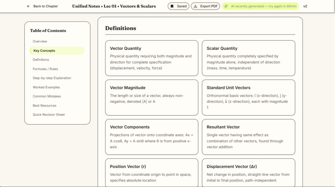Click the download icon in Export PDF
Image resolution: width=335 pixels, height=187 pixels.
click(x=195, y=6)
